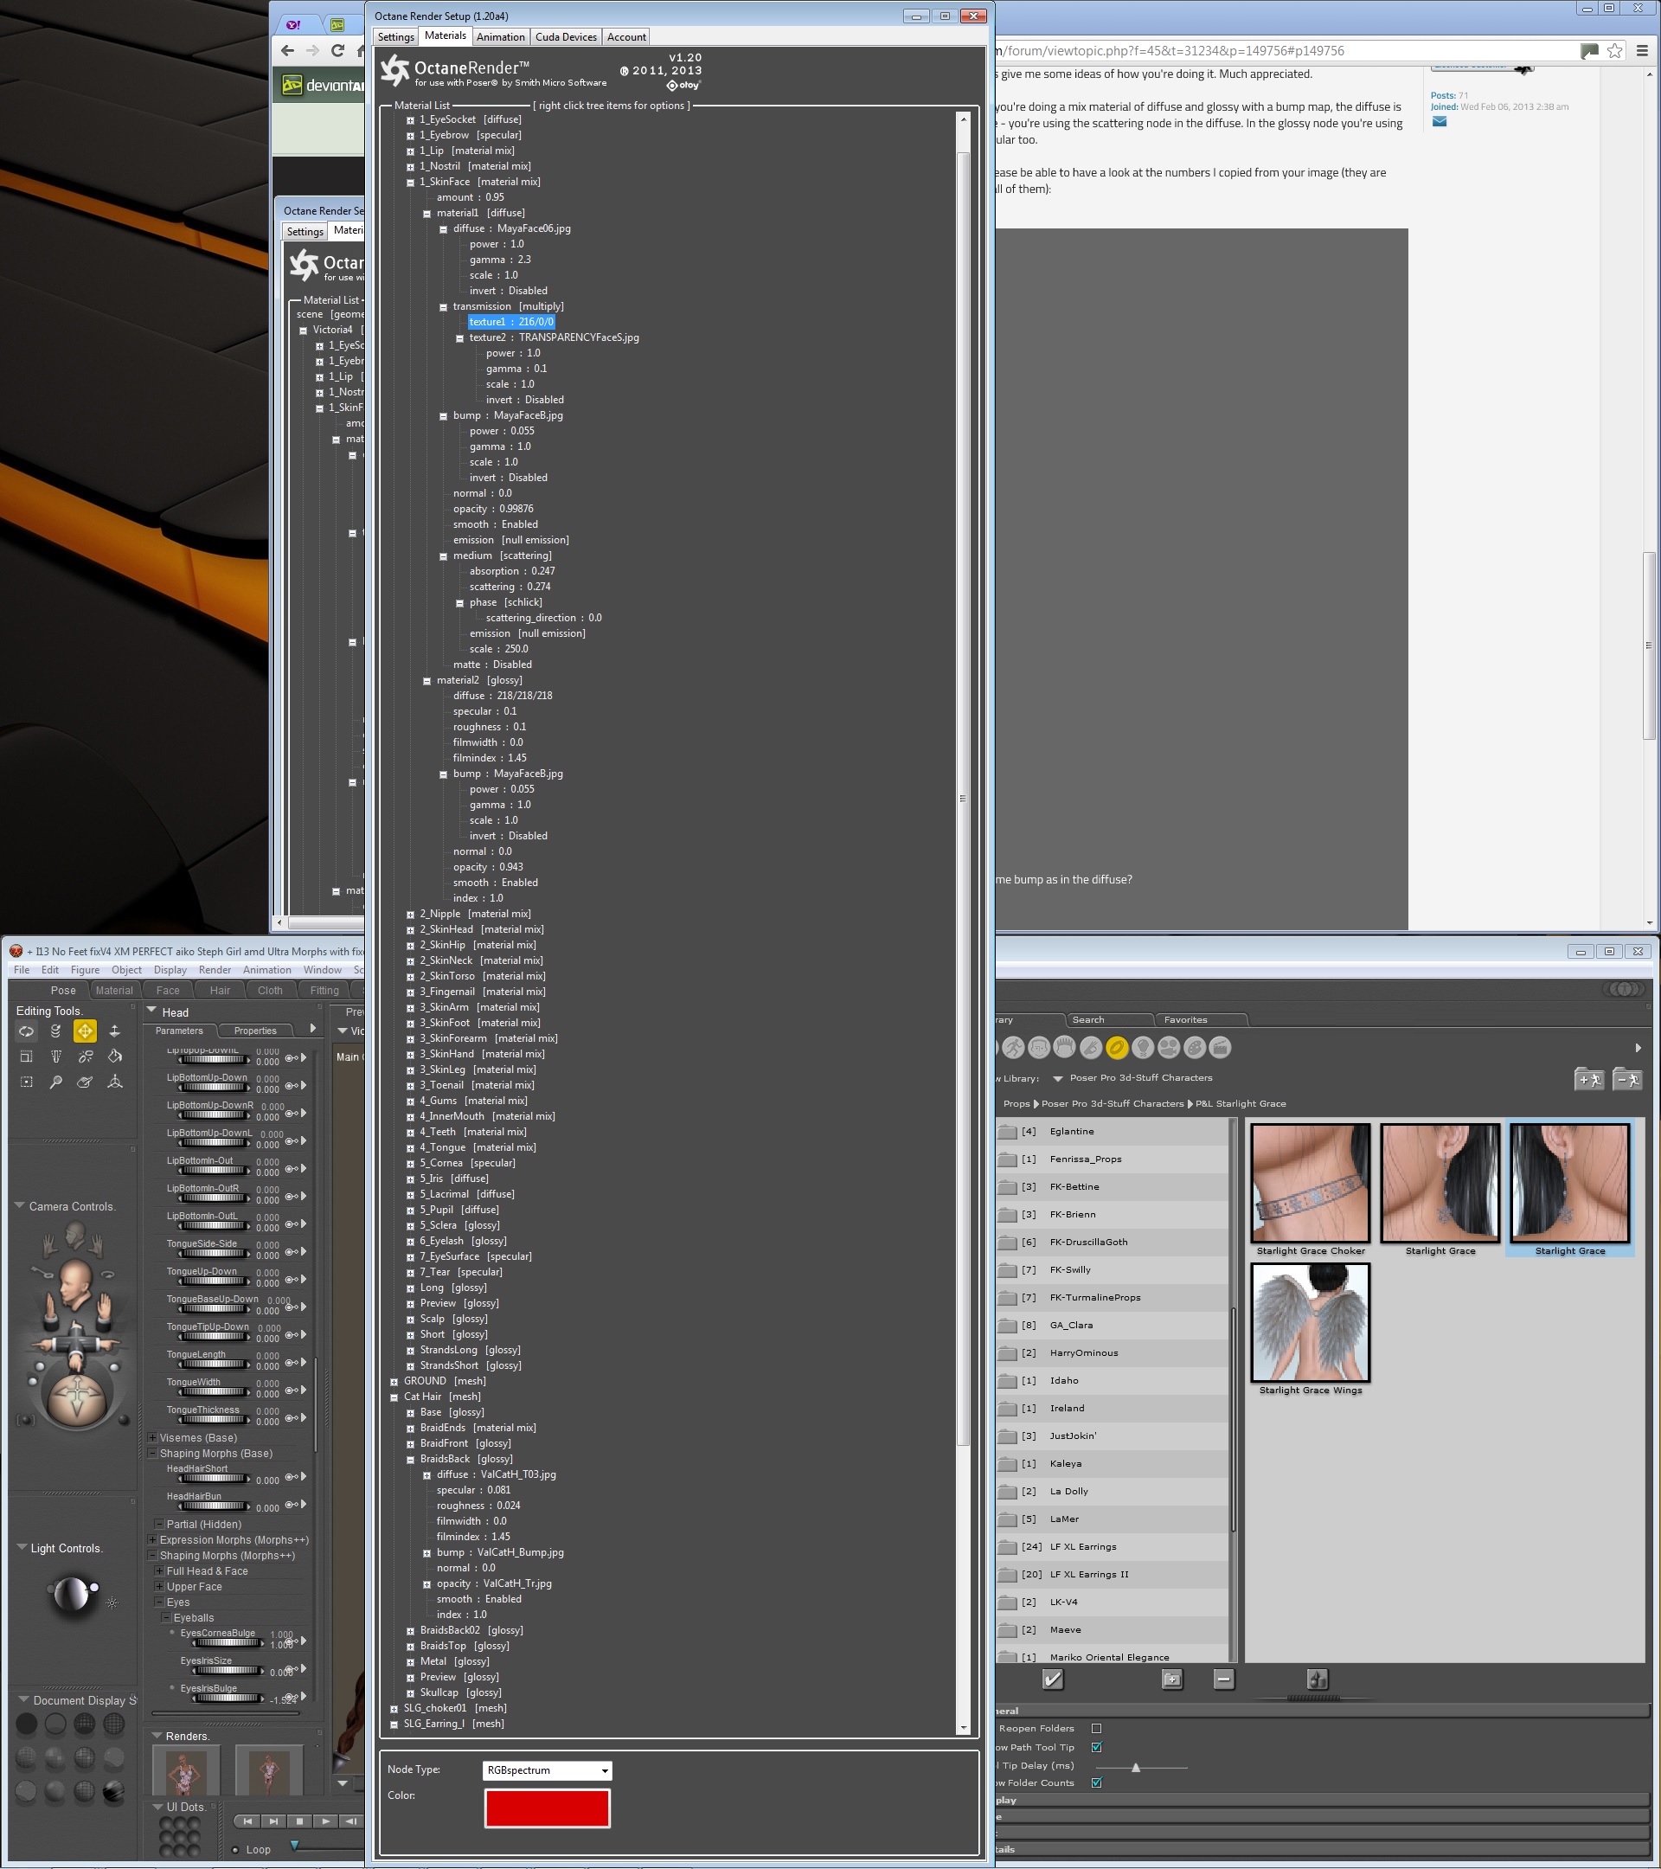Toggle the Show Path Tool Tip checkbox
This screenshot has height=1869, width=1661.
click(x=1096, y=1747)
